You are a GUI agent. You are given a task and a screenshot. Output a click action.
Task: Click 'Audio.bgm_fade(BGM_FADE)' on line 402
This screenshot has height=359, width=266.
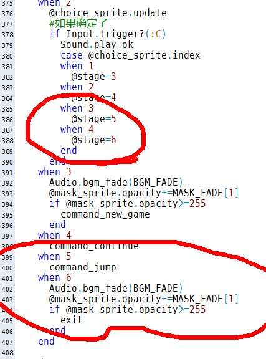tap(116, 289)
